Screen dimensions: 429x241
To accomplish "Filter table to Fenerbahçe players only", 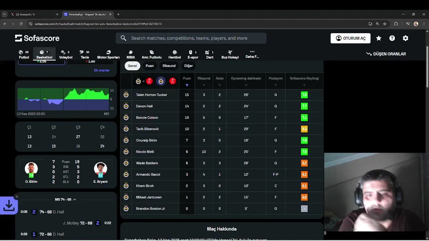I will [x=161, y=81].
